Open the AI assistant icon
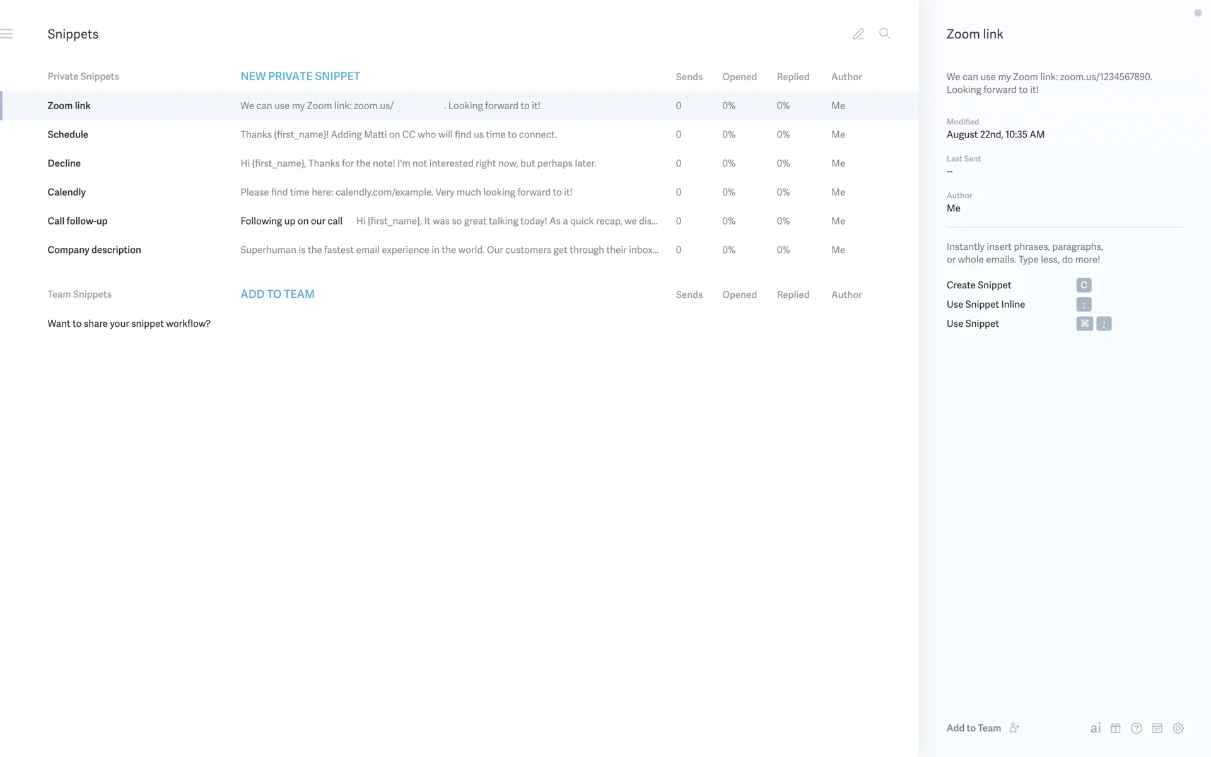The width and height of the screenshot is (1211, 757). pyautogui.click(x=1096, y=728)
